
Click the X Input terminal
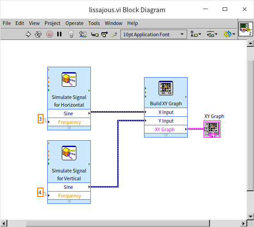pos(166,112)
